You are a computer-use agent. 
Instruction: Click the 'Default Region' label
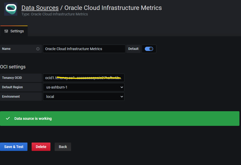[x=13, y=87]
